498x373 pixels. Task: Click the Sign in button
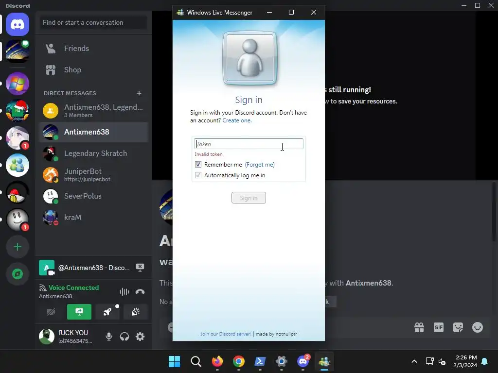point(249,198)
